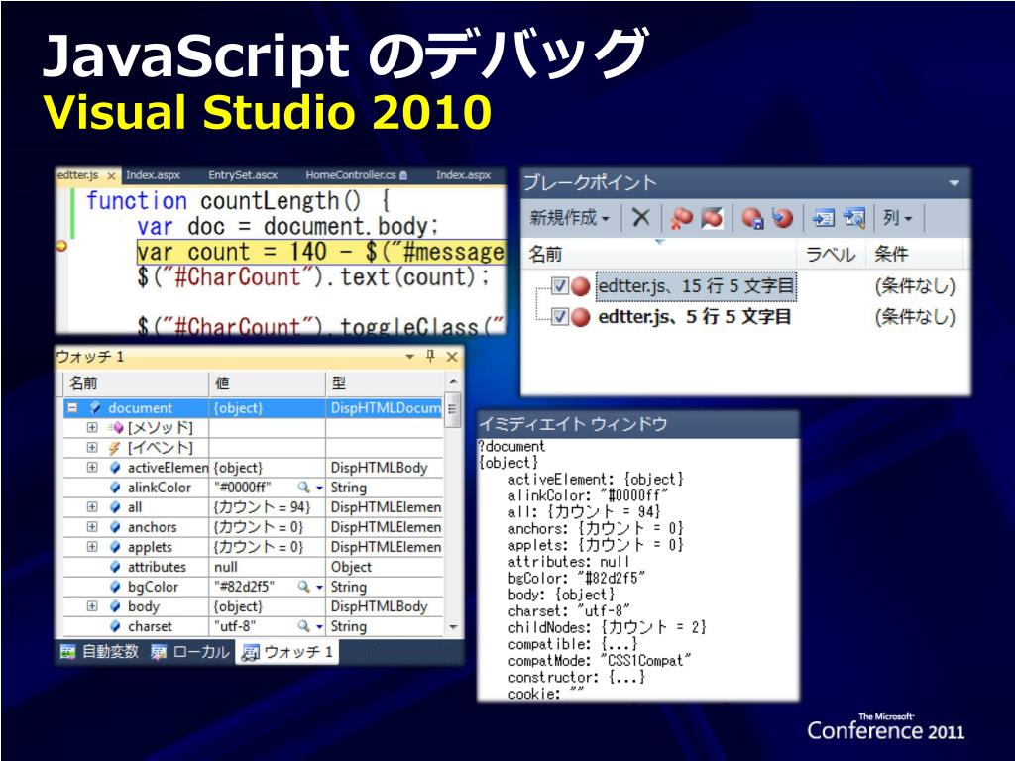Switch to the ローカル tab
Screen dimensions: 1015x761
pos(189,652)
